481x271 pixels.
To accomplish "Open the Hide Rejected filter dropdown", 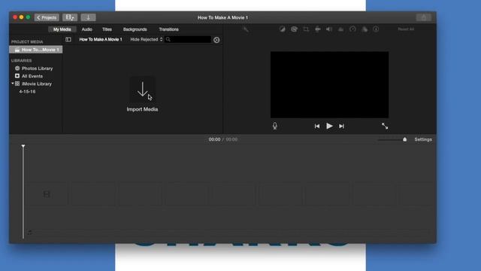I will click(x=147, y=39).
